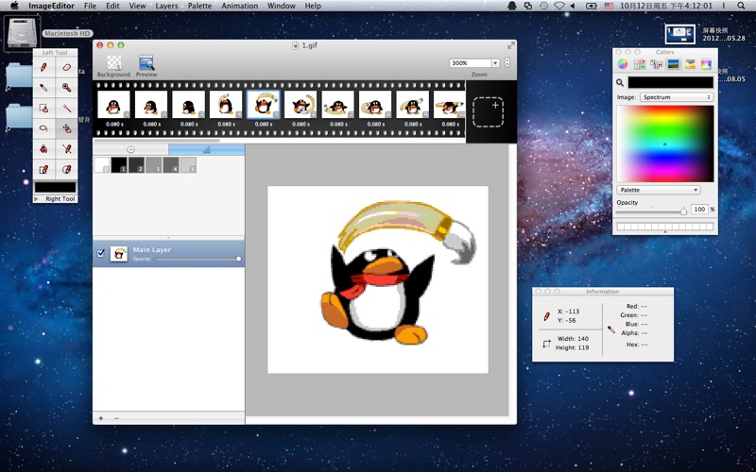Viewport: 756px width, 472px height.
Task: Select the Paint Bucket fill tool
Action: pyautogui.click(x=43, y=149)
